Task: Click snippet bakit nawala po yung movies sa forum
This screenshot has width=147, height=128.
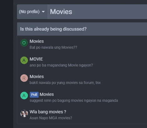Action: tap(65, 83)
